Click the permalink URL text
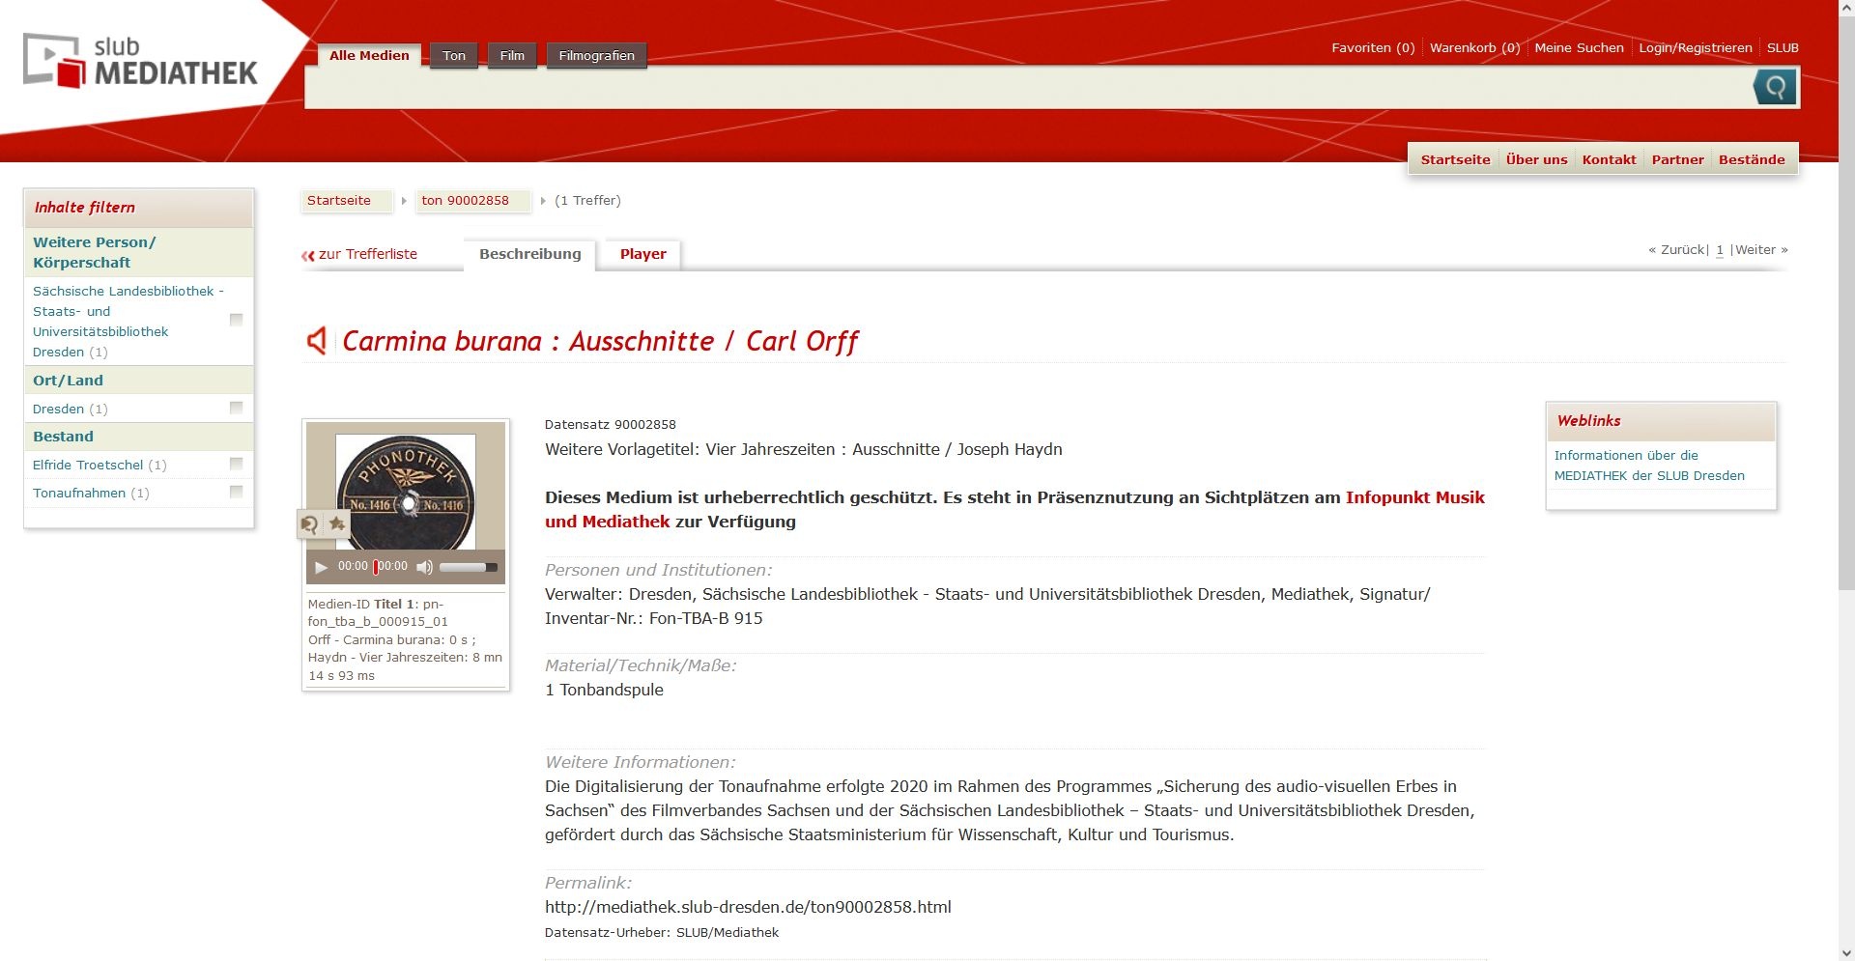The image size is (1855, 961). pos(748,907)
